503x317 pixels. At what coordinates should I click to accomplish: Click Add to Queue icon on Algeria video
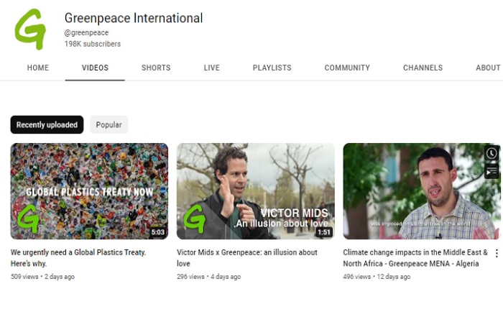click(x=492, y=171)
